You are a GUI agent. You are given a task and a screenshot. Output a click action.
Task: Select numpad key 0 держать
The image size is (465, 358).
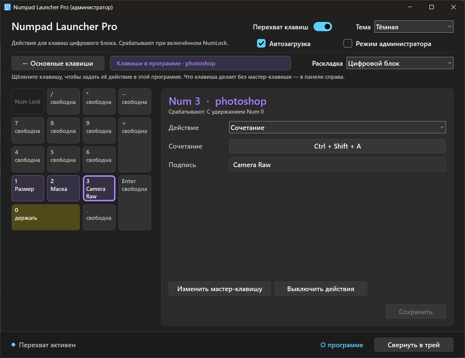pyautogui.click(x=46, y=217)
